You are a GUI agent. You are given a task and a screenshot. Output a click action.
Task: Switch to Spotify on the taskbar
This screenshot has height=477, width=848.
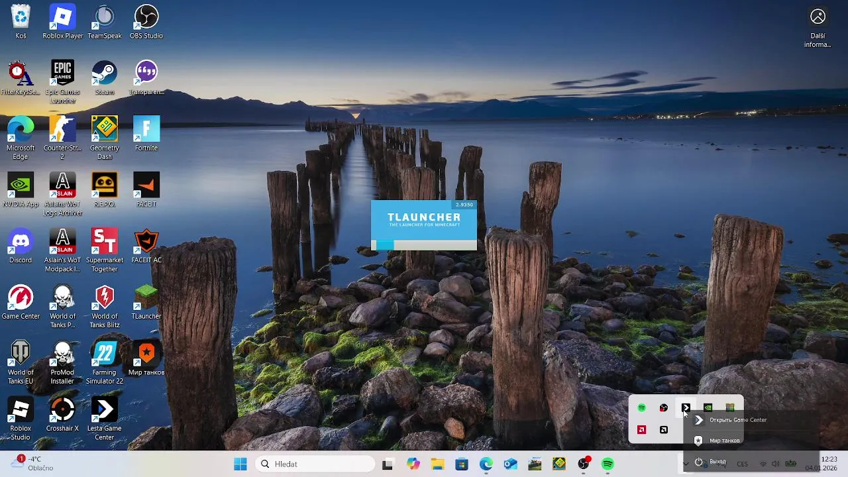[x=608, y=464]
